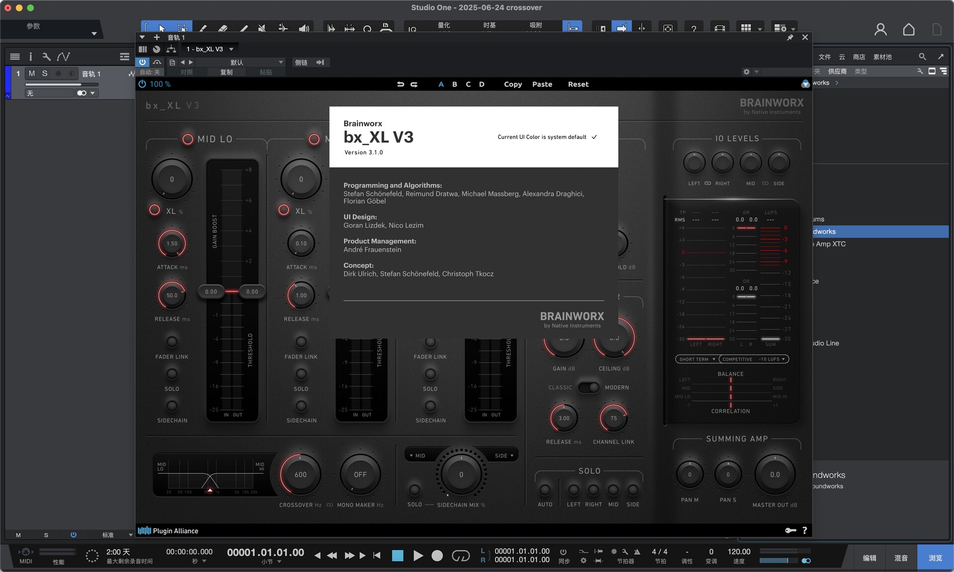Open the 文件 tab in browser
The height and width of the screenshot is (572, 954).
point(824,57)
